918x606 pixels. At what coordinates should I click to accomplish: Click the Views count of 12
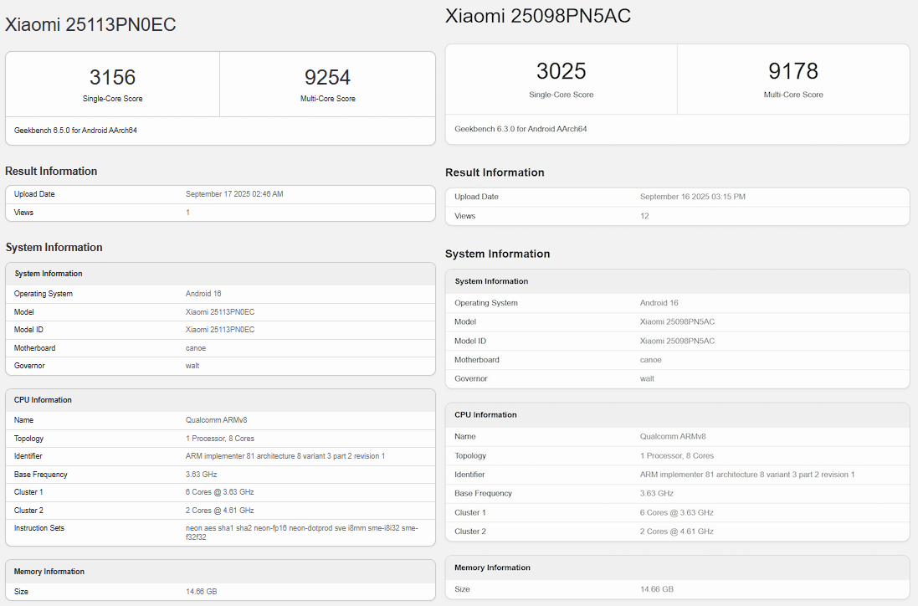(x=644, y=216)
